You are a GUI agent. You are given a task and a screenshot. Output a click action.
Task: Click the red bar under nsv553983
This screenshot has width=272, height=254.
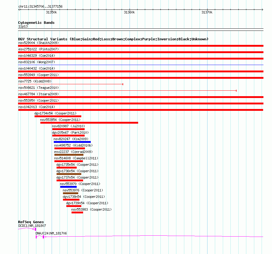coord(77,212)
